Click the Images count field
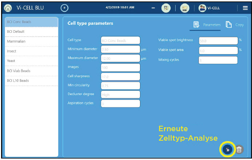The height and width of the screenshot is (160, 252). click(120, 67)
